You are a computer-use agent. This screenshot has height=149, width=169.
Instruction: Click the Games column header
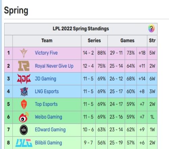(x=127, y=41)
